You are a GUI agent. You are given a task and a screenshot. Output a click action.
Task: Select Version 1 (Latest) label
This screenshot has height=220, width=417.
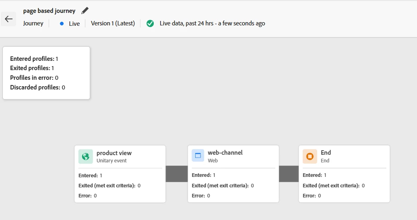click(113, 23)
